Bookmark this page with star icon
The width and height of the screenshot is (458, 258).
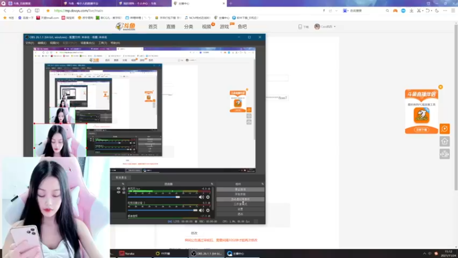point(48,10)
